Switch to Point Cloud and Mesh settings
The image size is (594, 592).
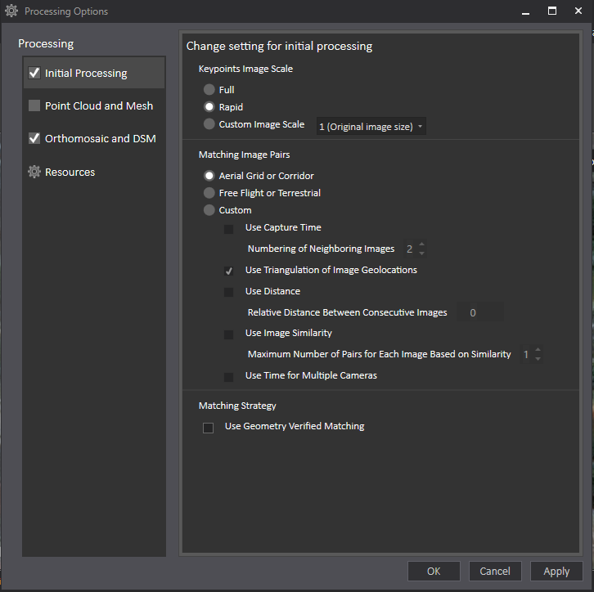coord(98,105)
